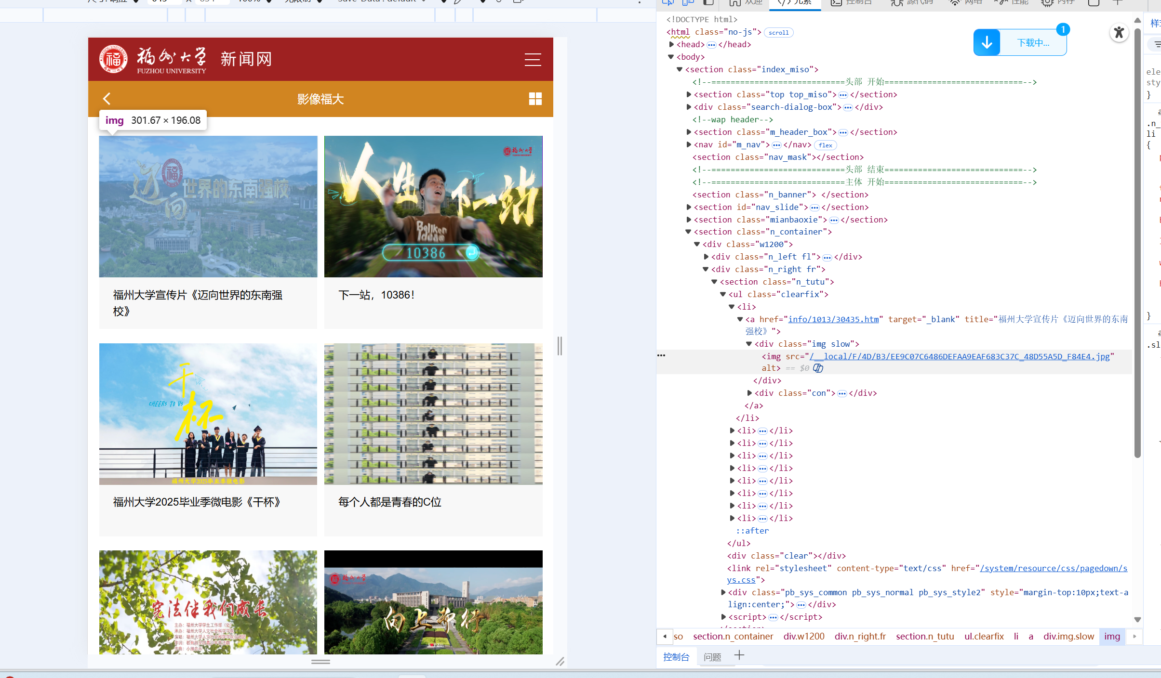Screen dimensions: 1161x678
Task: Switch to the 问题 drawer tab
Action: [x=712, y=657]
